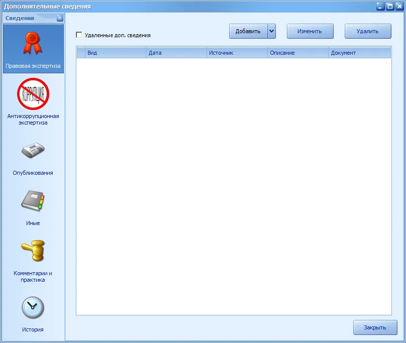The height and width of the screenshot is (343, 406).
Task: Click the Изменить button
Action: (310, 31)
